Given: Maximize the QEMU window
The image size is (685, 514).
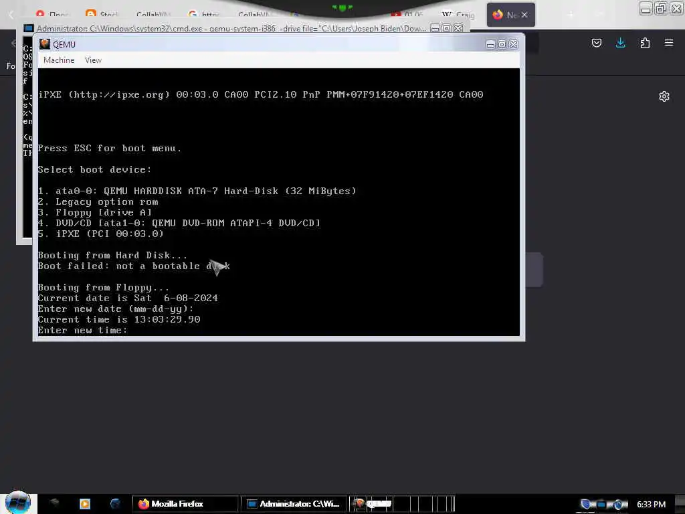Looking at the screenshot, I should (502, 45).
